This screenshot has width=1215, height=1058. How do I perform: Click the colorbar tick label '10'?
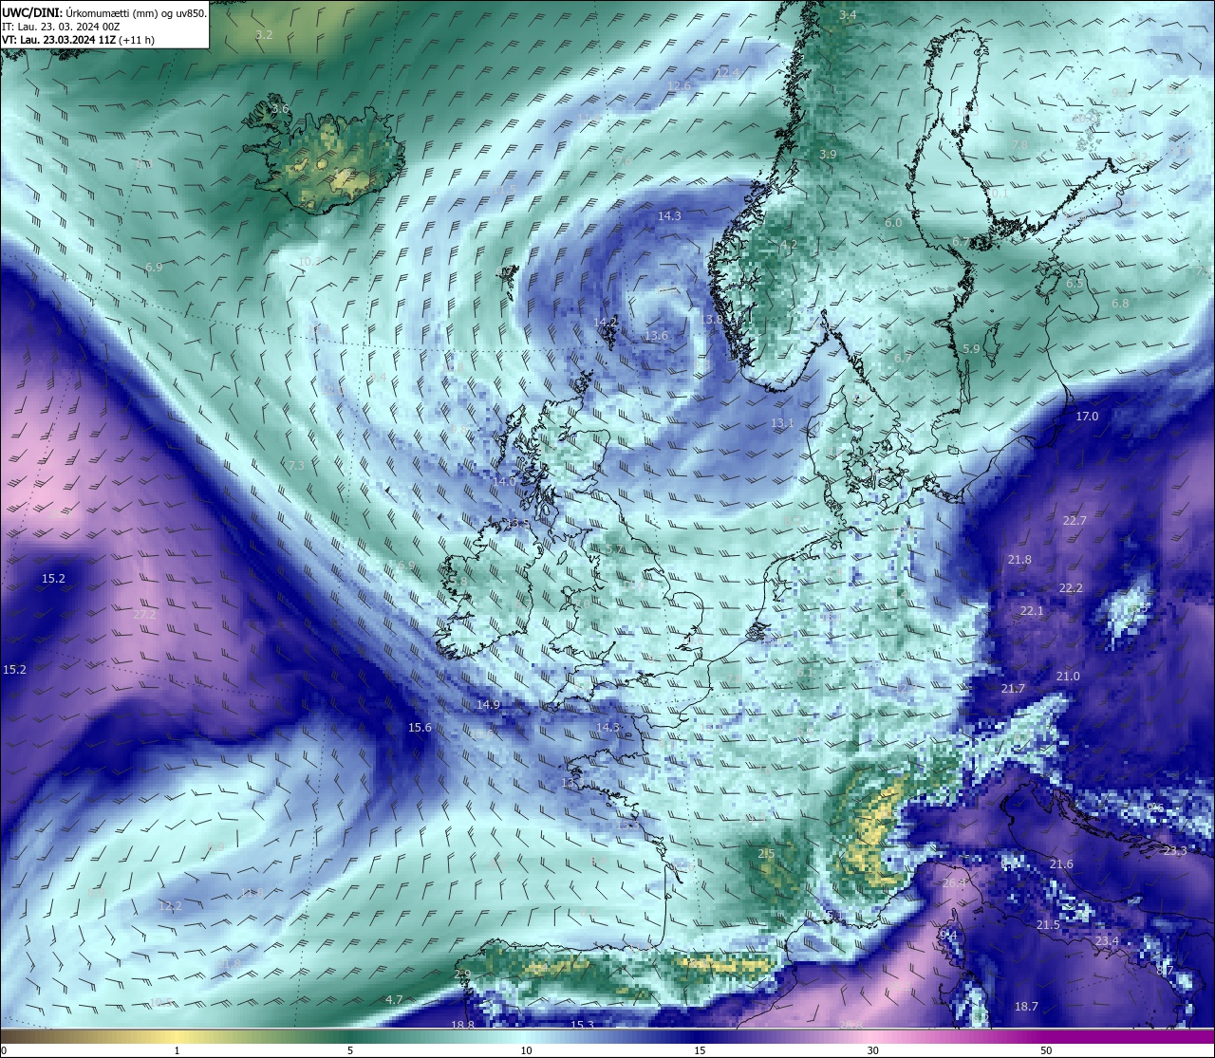point(526,1050)
